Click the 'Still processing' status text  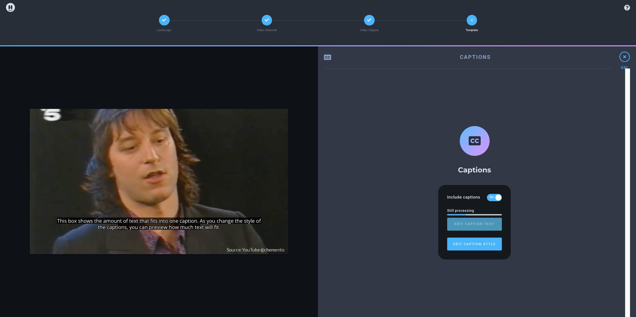click(460, 210)
